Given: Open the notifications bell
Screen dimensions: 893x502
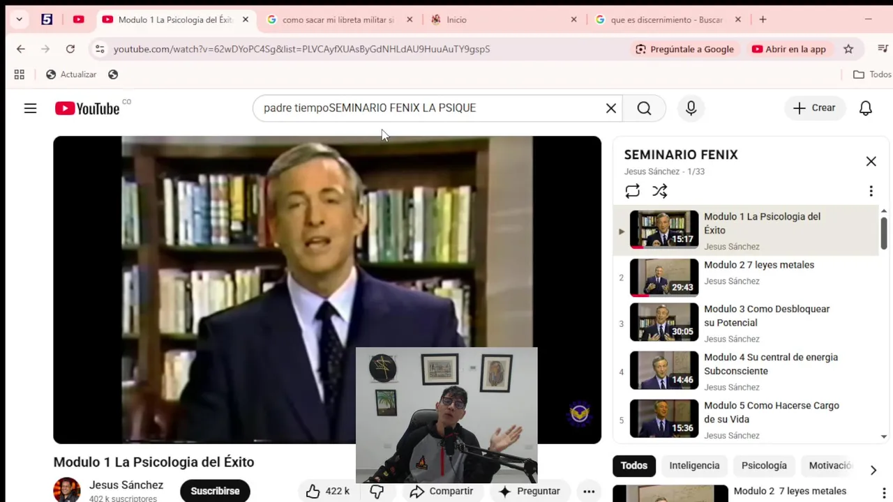Looking at the screenshot, I should point(865,108).
